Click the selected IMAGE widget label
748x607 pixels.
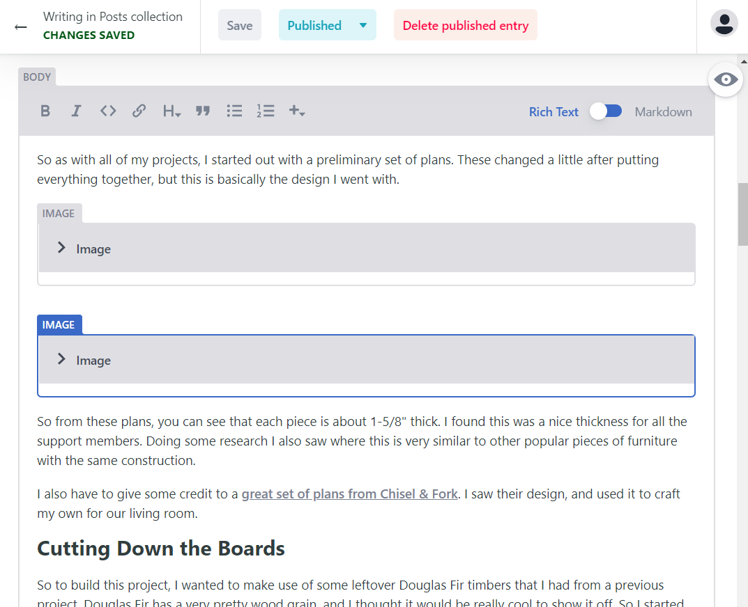[59, 324]
